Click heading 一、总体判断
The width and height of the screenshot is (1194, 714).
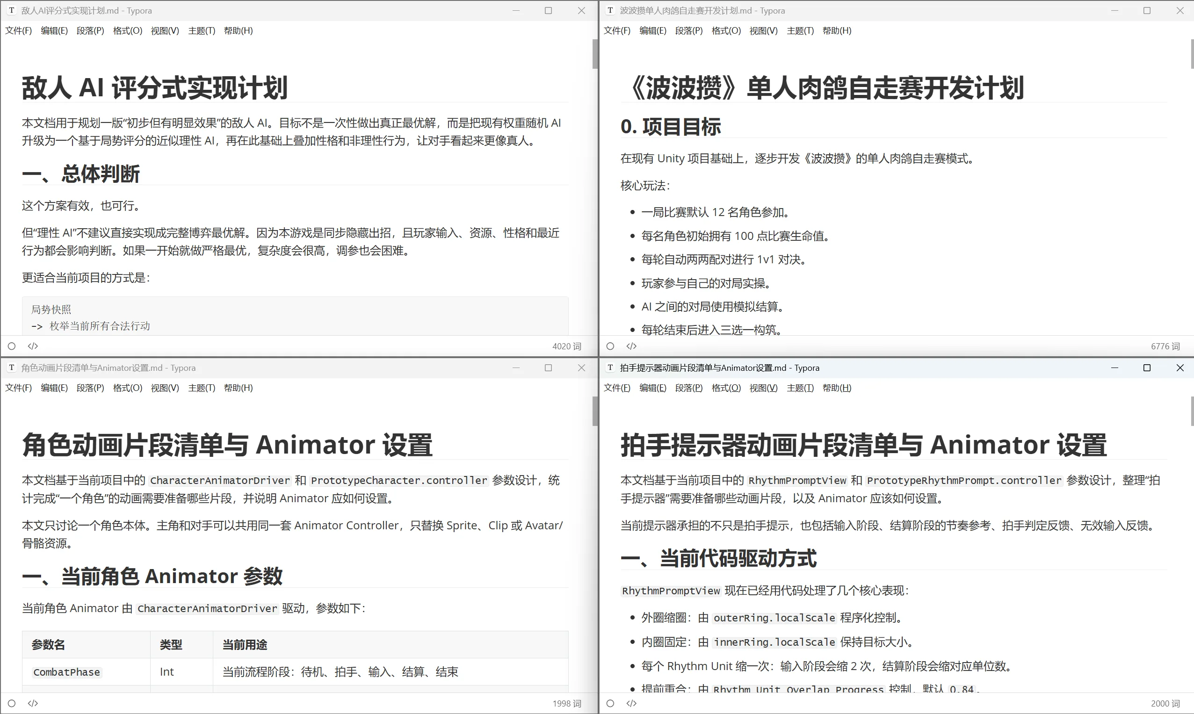pos(81,173)
